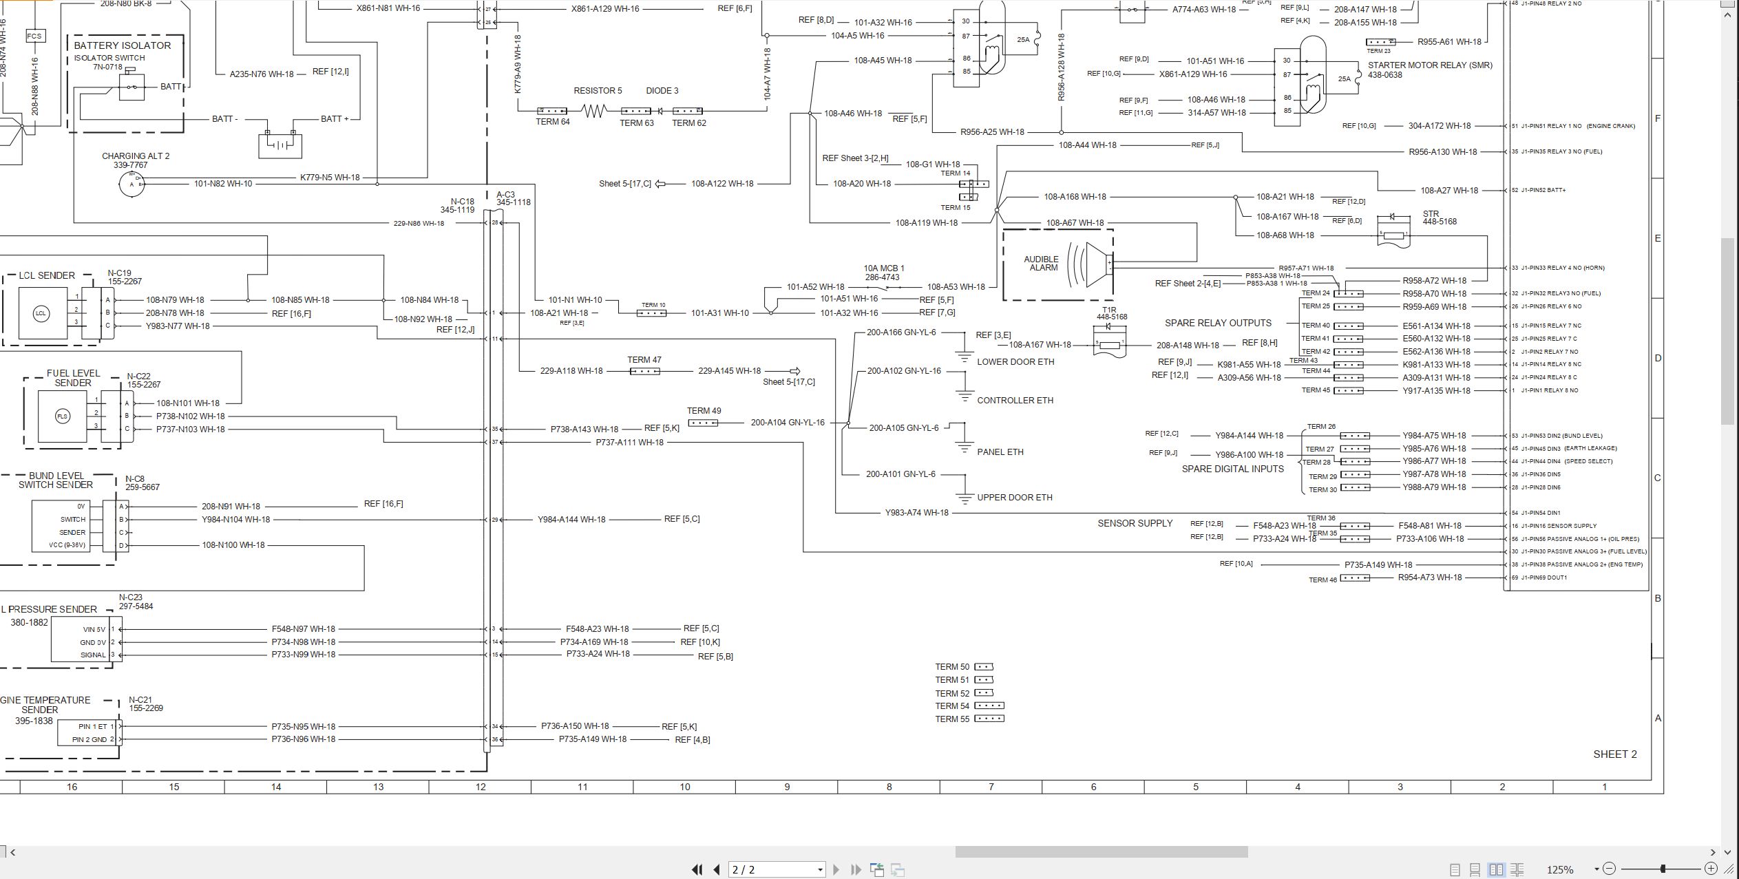Click wire label 108-A122 WH-18
1739x879 pixels.
[721, 184]
